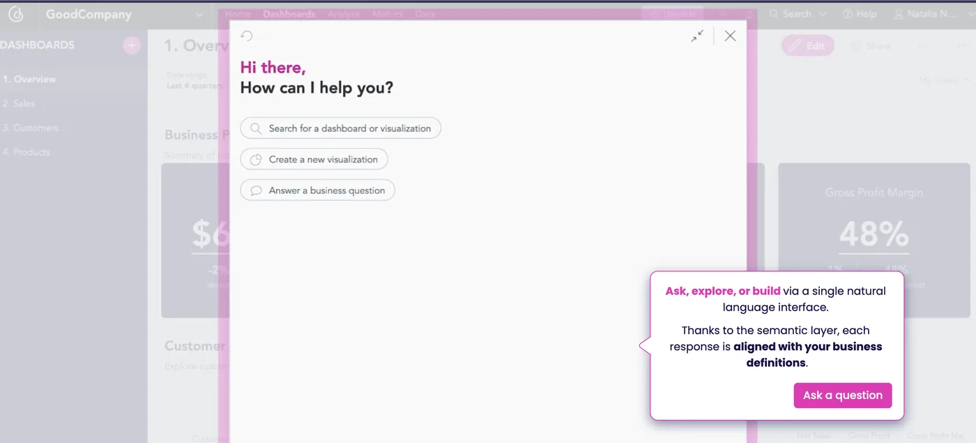Open the Dashboards menu item
976x443 pixels.
tap(289, 14)
